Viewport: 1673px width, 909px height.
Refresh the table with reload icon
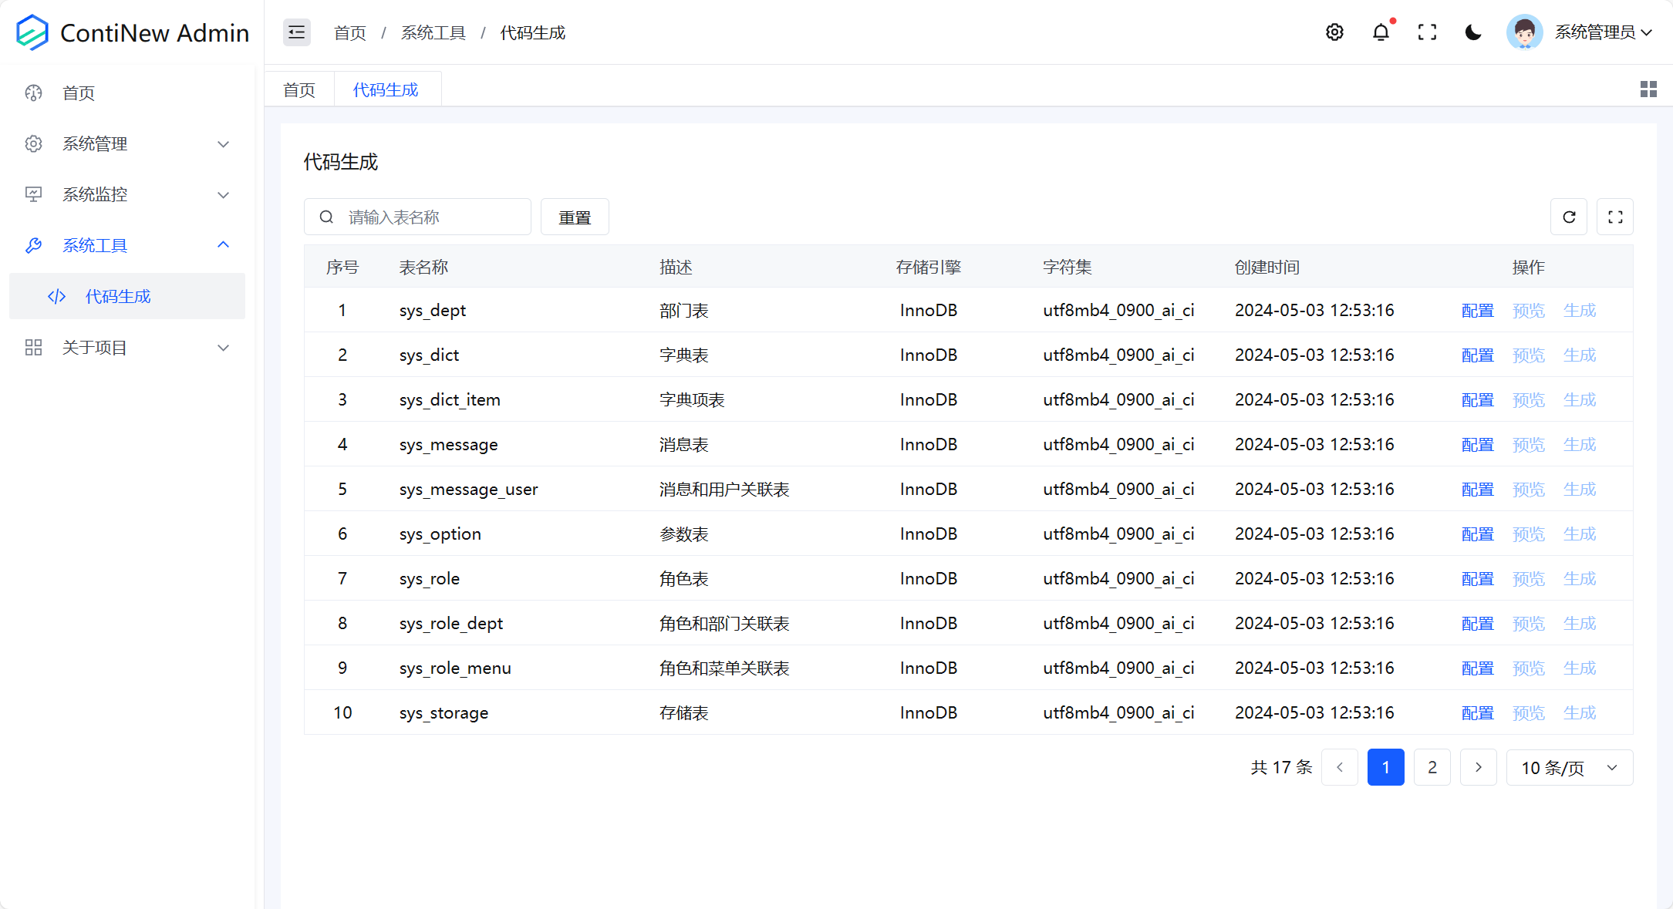coord(1568,217)
